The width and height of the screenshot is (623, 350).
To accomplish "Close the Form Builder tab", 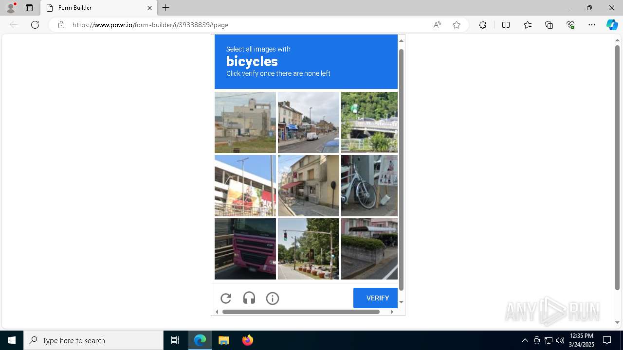I will (x=149, y=8).
